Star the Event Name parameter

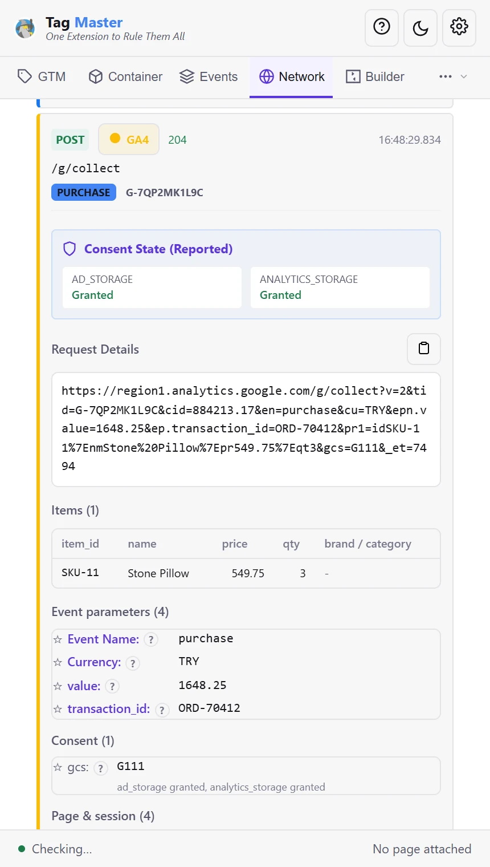(58, 639)
